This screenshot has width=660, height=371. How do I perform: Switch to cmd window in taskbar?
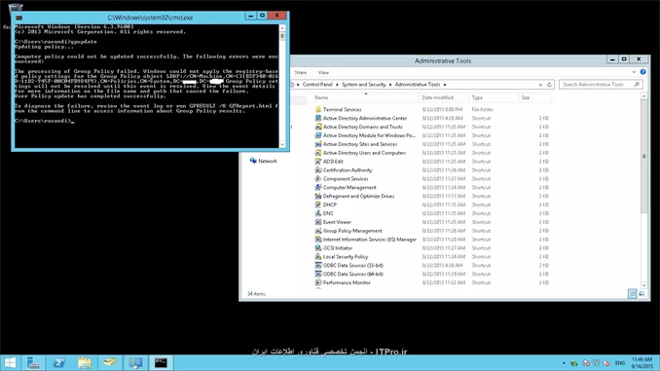[161, 362]
